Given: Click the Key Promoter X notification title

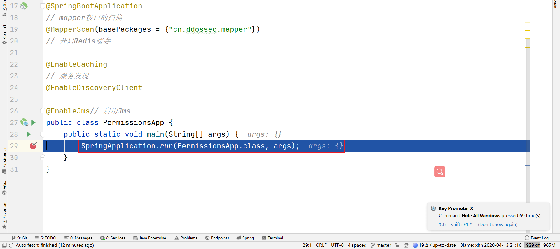Looking at the screenshot, I should [x=456, y=208].
